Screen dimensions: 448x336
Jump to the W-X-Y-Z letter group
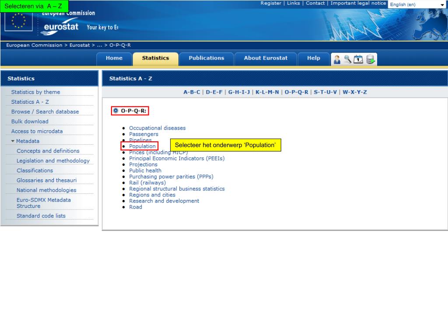point(355,92)
